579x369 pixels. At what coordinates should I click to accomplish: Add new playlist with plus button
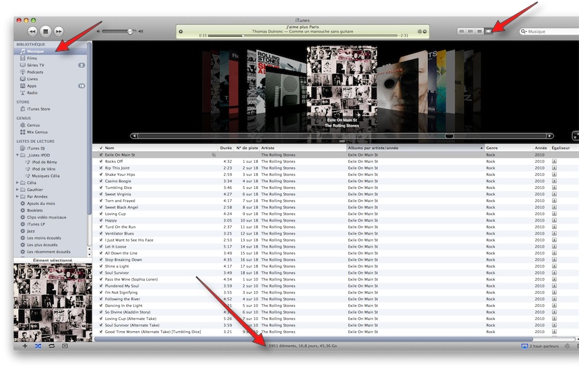tap(25, 346)
